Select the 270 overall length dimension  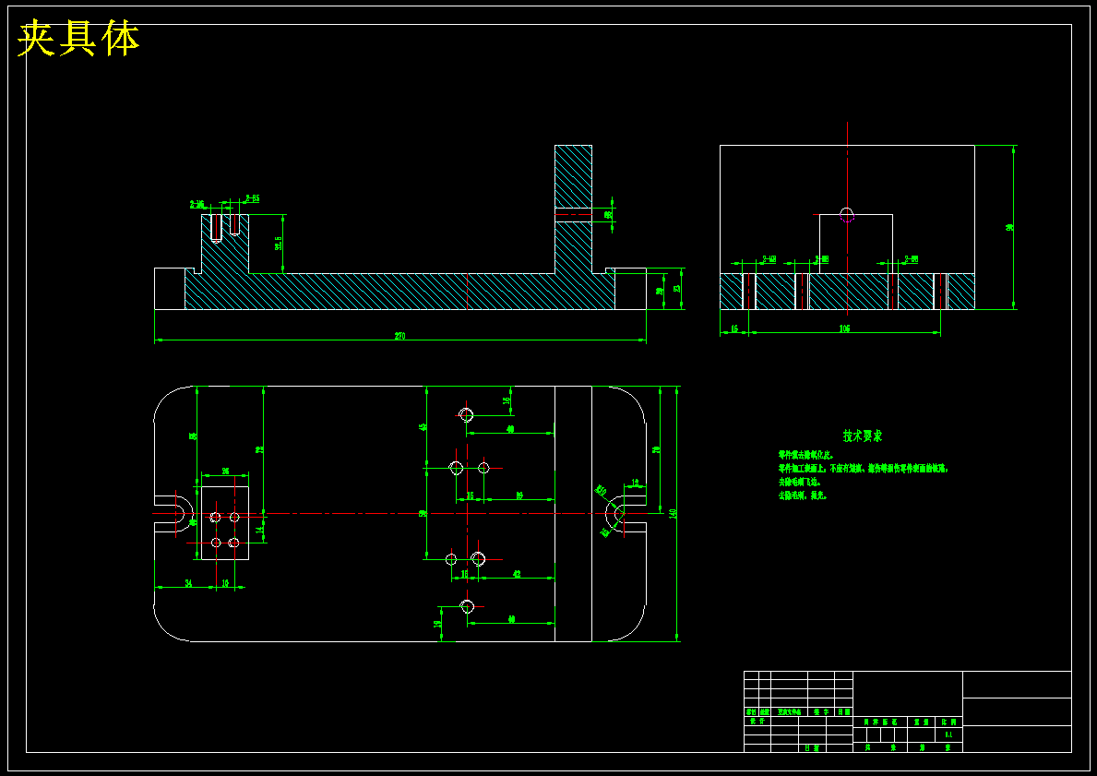tap(399, 336)
